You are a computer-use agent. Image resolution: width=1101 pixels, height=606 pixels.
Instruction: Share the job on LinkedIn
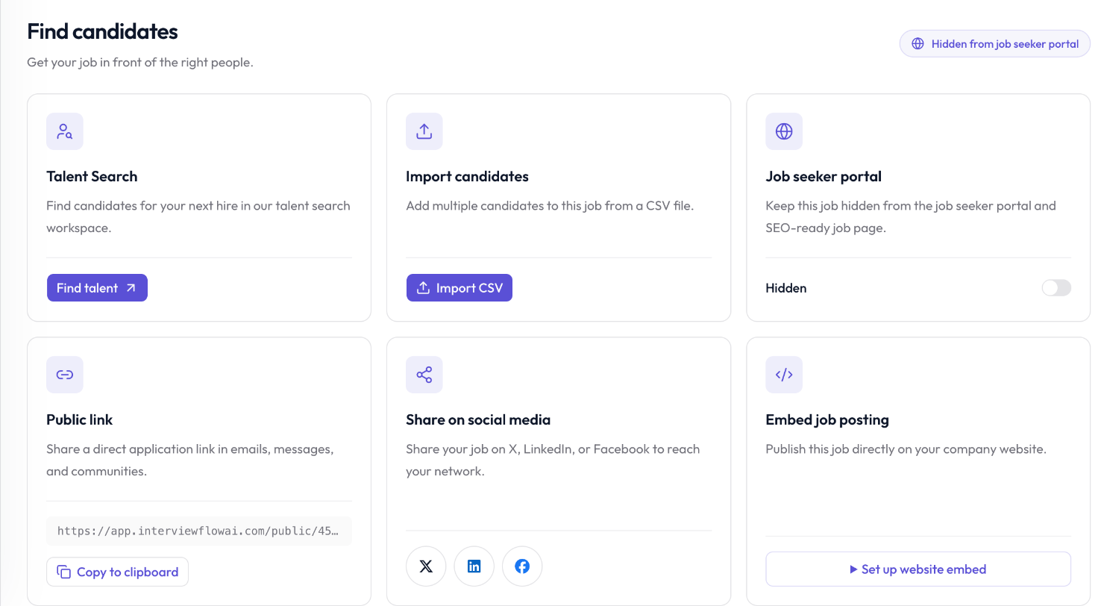coord(474,566)
